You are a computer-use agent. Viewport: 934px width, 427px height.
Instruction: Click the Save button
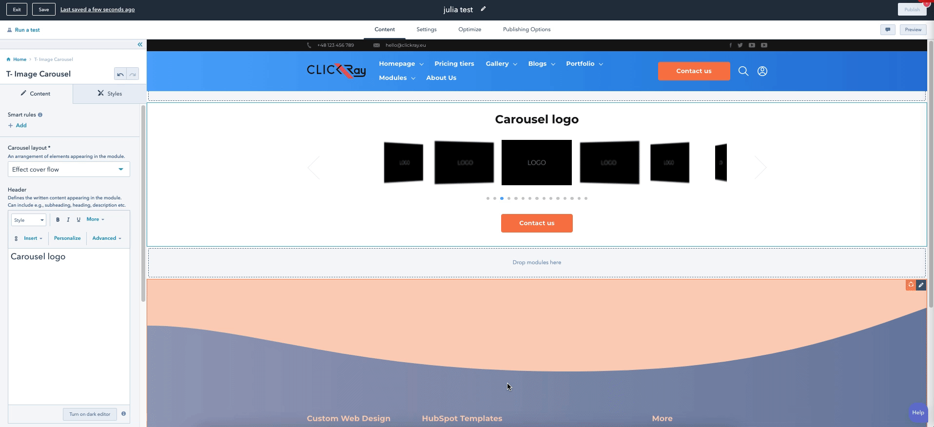point(44,9)
